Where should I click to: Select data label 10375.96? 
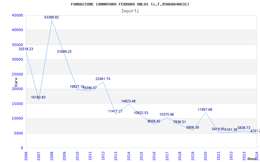[167, 115]
